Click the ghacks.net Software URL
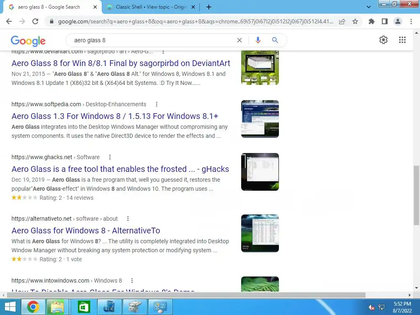Image resolution: width=420 pixels, height=315 pixels. point(55,157)
